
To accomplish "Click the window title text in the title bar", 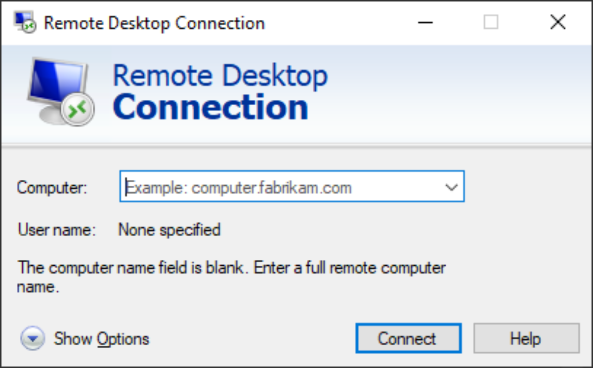I will tap(154, 23).
